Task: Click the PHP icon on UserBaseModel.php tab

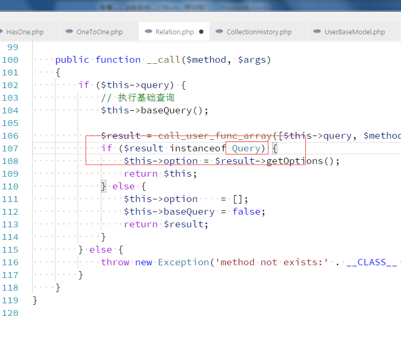Action: pyautogui.click(x=317, y=32)
